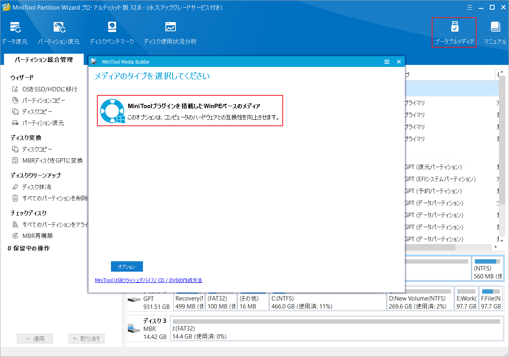The image size is (509, 357).
Task: Start the OSをSSD/HDDに移行 wizard
Action: 50,89
